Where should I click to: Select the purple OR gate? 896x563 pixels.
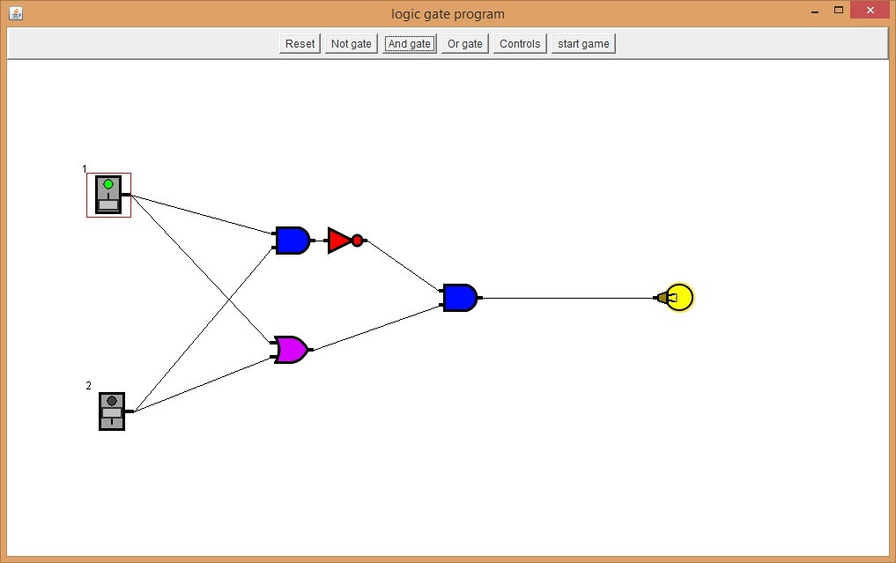tap(292, 350)
